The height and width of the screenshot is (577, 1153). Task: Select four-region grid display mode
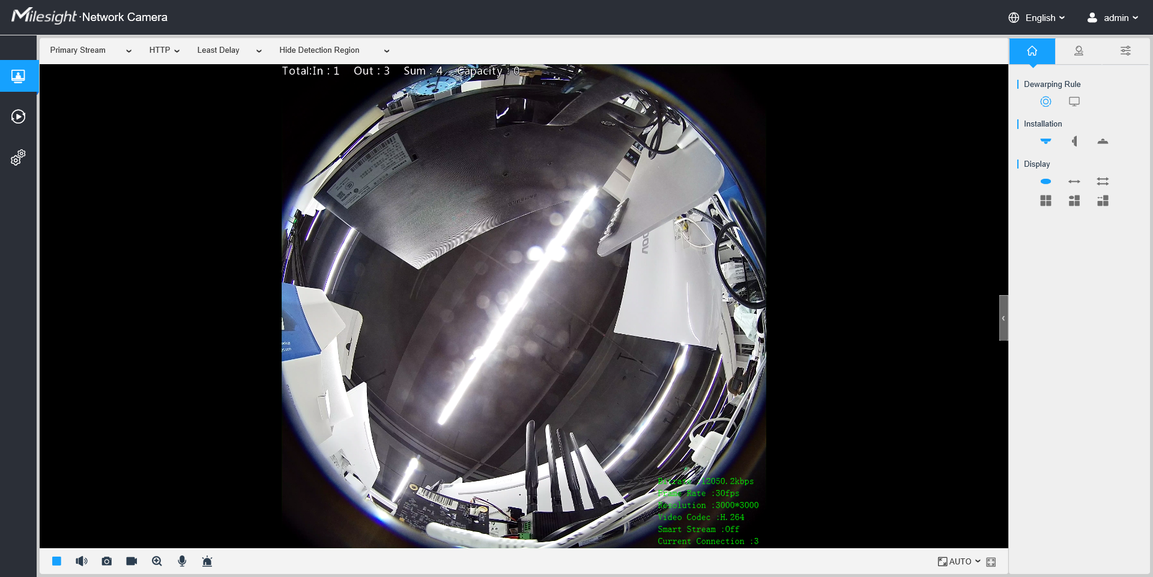[1046, 200]
